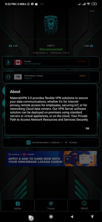Open the Canada server location selector
The image size is (102, 222).
click(x=51, y=62)
